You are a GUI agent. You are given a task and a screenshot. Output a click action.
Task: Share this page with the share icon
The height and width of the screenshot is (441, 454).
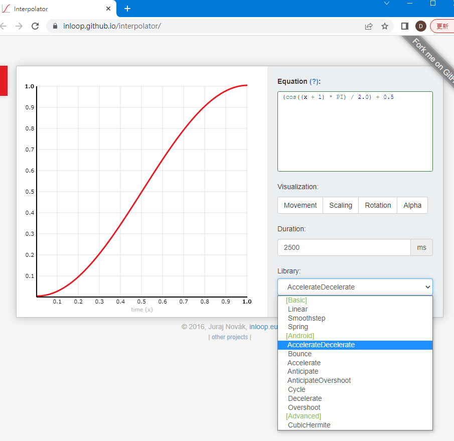coord(369,27)
